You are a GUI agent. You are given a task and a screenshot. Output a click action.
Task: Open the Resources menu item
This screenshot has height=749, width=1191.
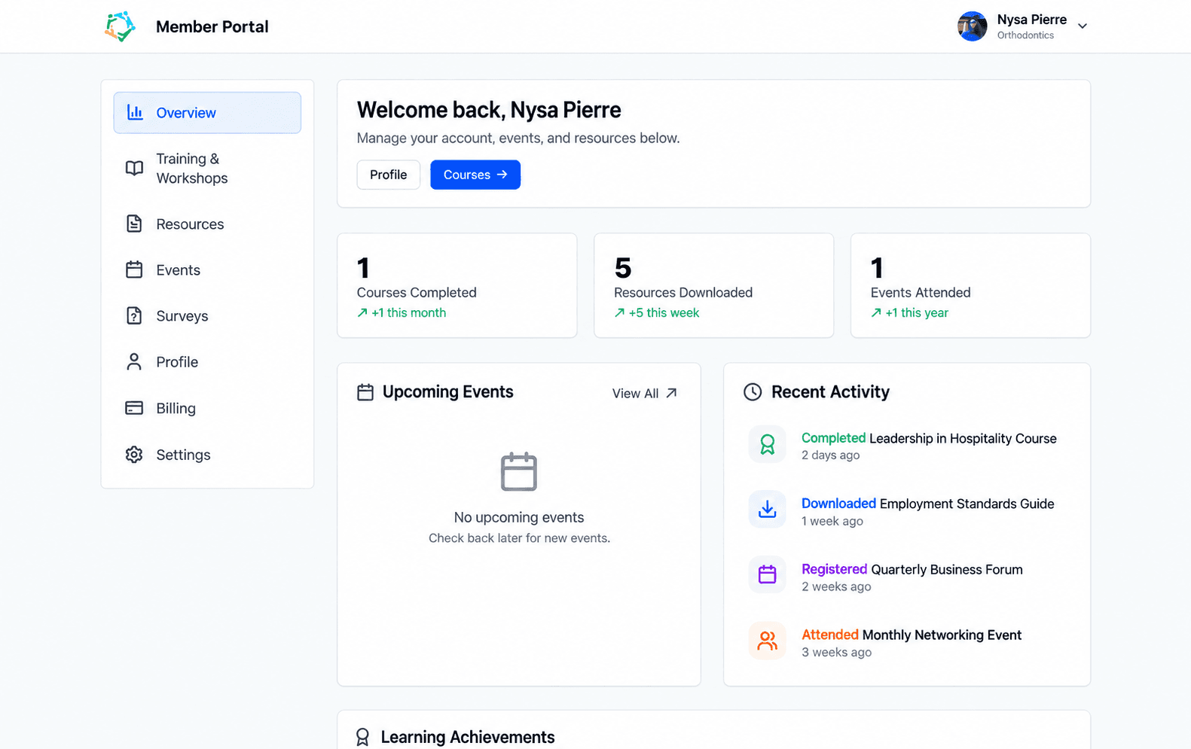tap(207, 224)
